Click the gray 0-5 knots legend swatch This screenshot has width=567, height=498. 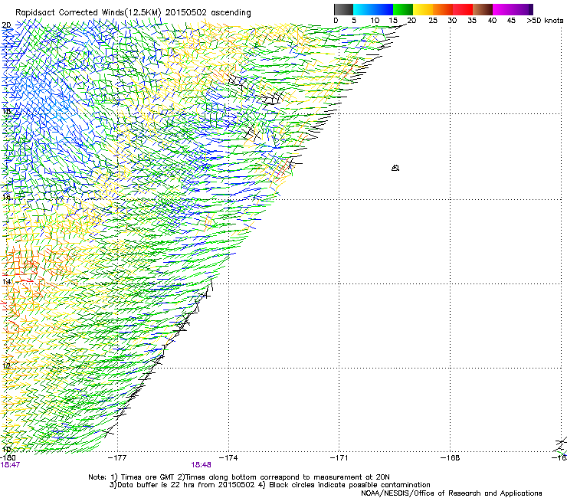[x=343, y=9]
